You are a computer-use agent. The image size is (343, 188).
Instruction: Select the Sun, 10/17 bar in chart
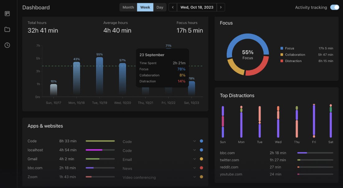[x=53, y=90]
